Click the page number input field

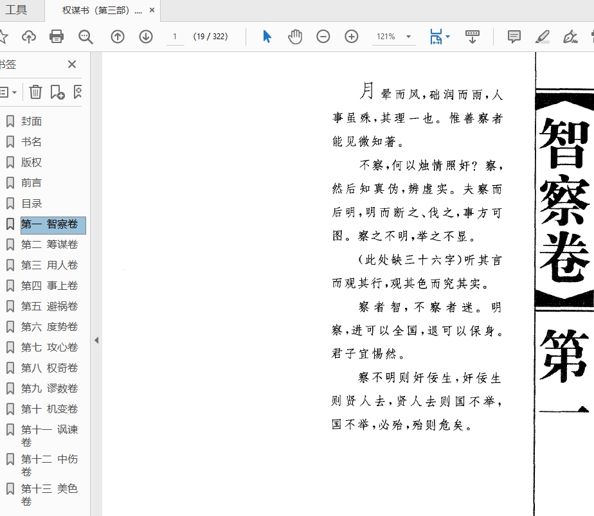tap(175, 37)
